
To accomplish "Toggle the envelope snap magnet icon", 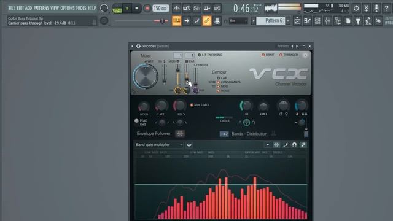I will [x=294, y=145].
